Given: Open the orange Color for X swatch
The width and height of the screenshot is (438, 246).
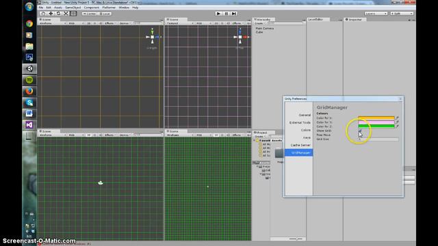Looking at the screenshot, I should pos(376,118).
